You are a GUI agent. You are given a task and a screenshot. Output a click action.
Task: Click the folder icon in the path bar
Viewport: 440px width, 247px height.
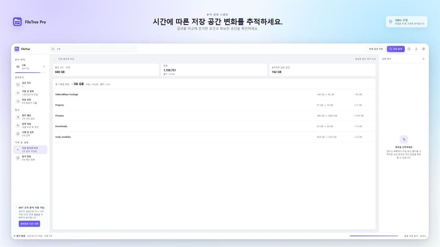53,49
